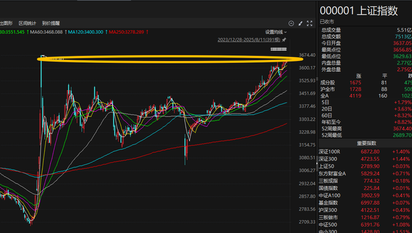Screen dimensions: 412x233
Task: Open fullscreen chart view icon
Action: pyautogui.click(x=310, y=23)
